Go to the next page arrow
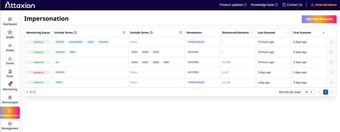 332,92
